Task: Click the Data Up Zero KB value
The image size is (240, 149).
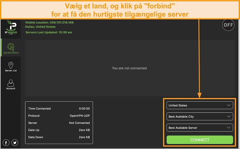Action: pos(84,130)
